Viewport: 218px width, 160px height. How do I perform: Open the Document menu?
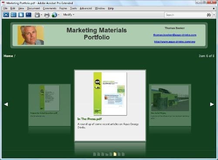(x=34, y=8)
